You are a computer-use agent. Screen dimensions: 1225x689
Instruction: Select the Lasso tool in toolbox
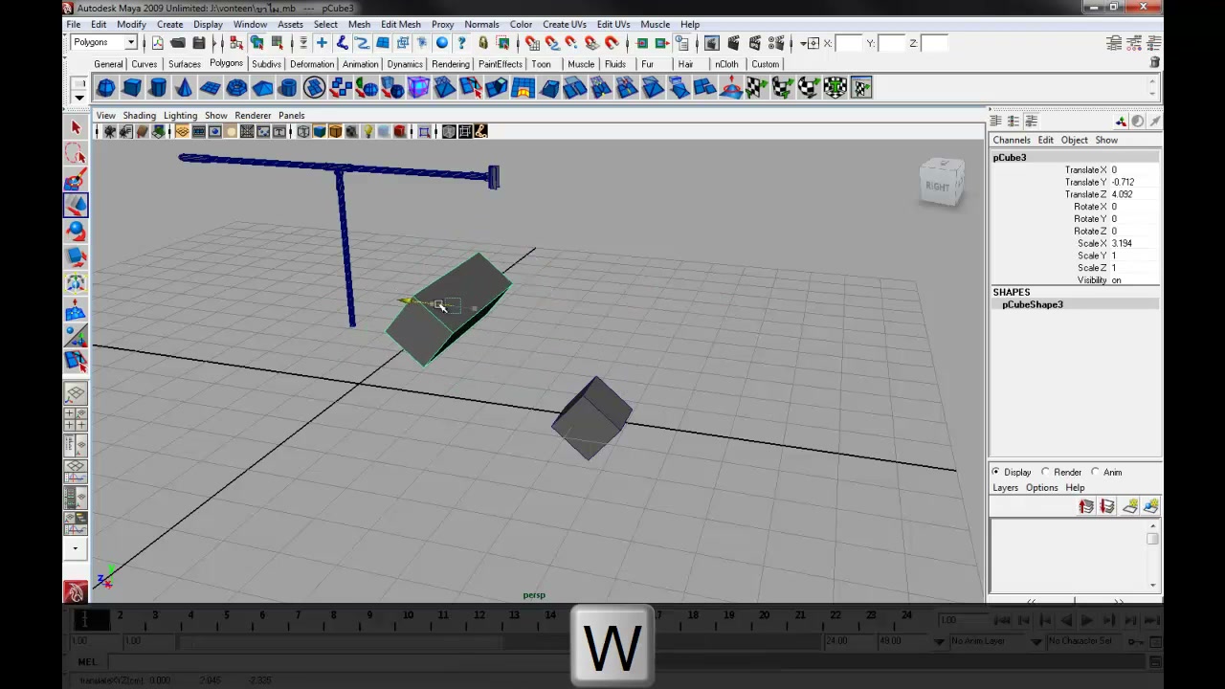[76, 154]
